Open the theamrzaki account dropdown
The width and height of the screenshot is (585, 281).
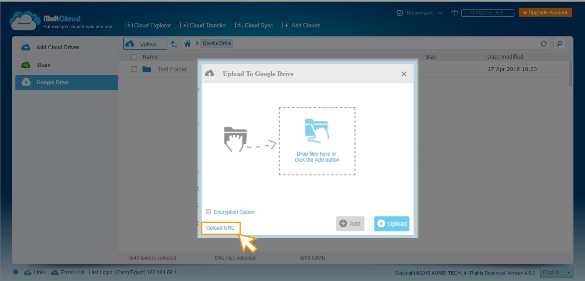pyautogui.click(x=425, y=13)
